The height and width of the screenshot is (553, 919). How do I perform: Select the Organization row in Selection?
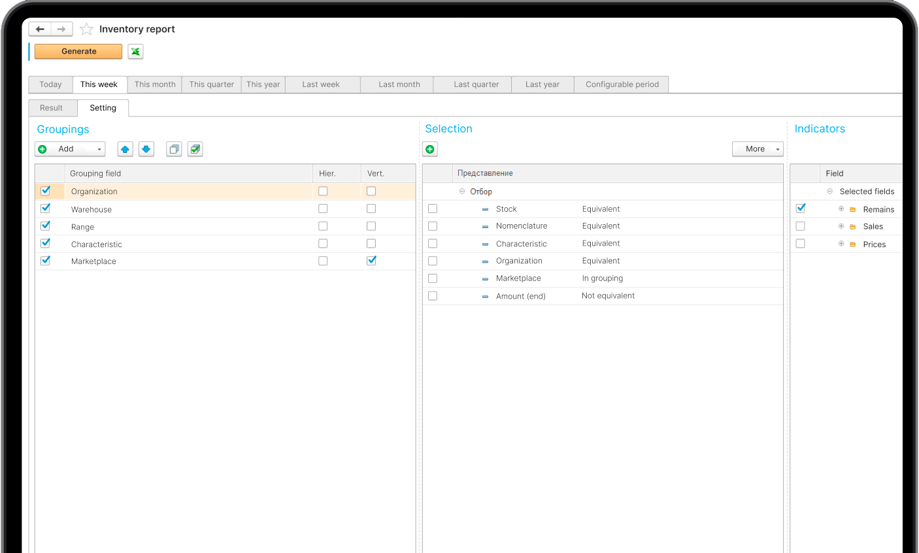603,261
